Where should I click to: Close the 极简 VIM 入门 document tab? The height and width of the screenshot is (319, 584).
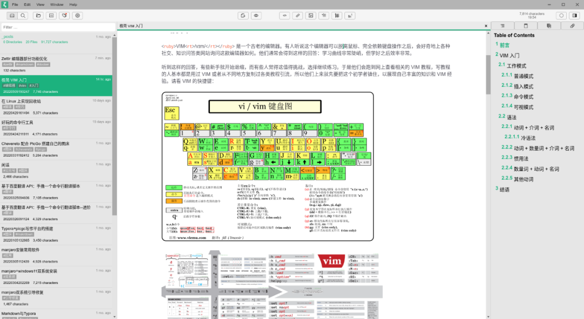pyautogui.click(x=486, y=26)
